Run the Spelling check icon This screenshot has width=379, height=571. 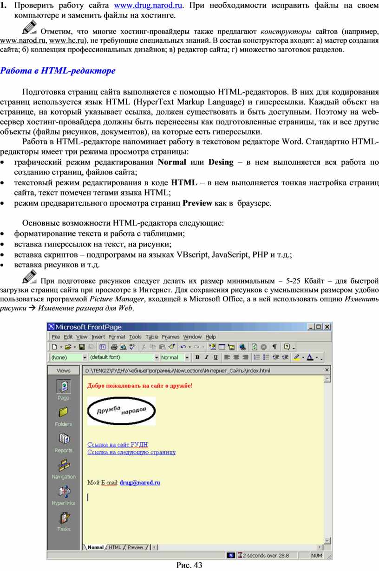[x=132, y=347]
